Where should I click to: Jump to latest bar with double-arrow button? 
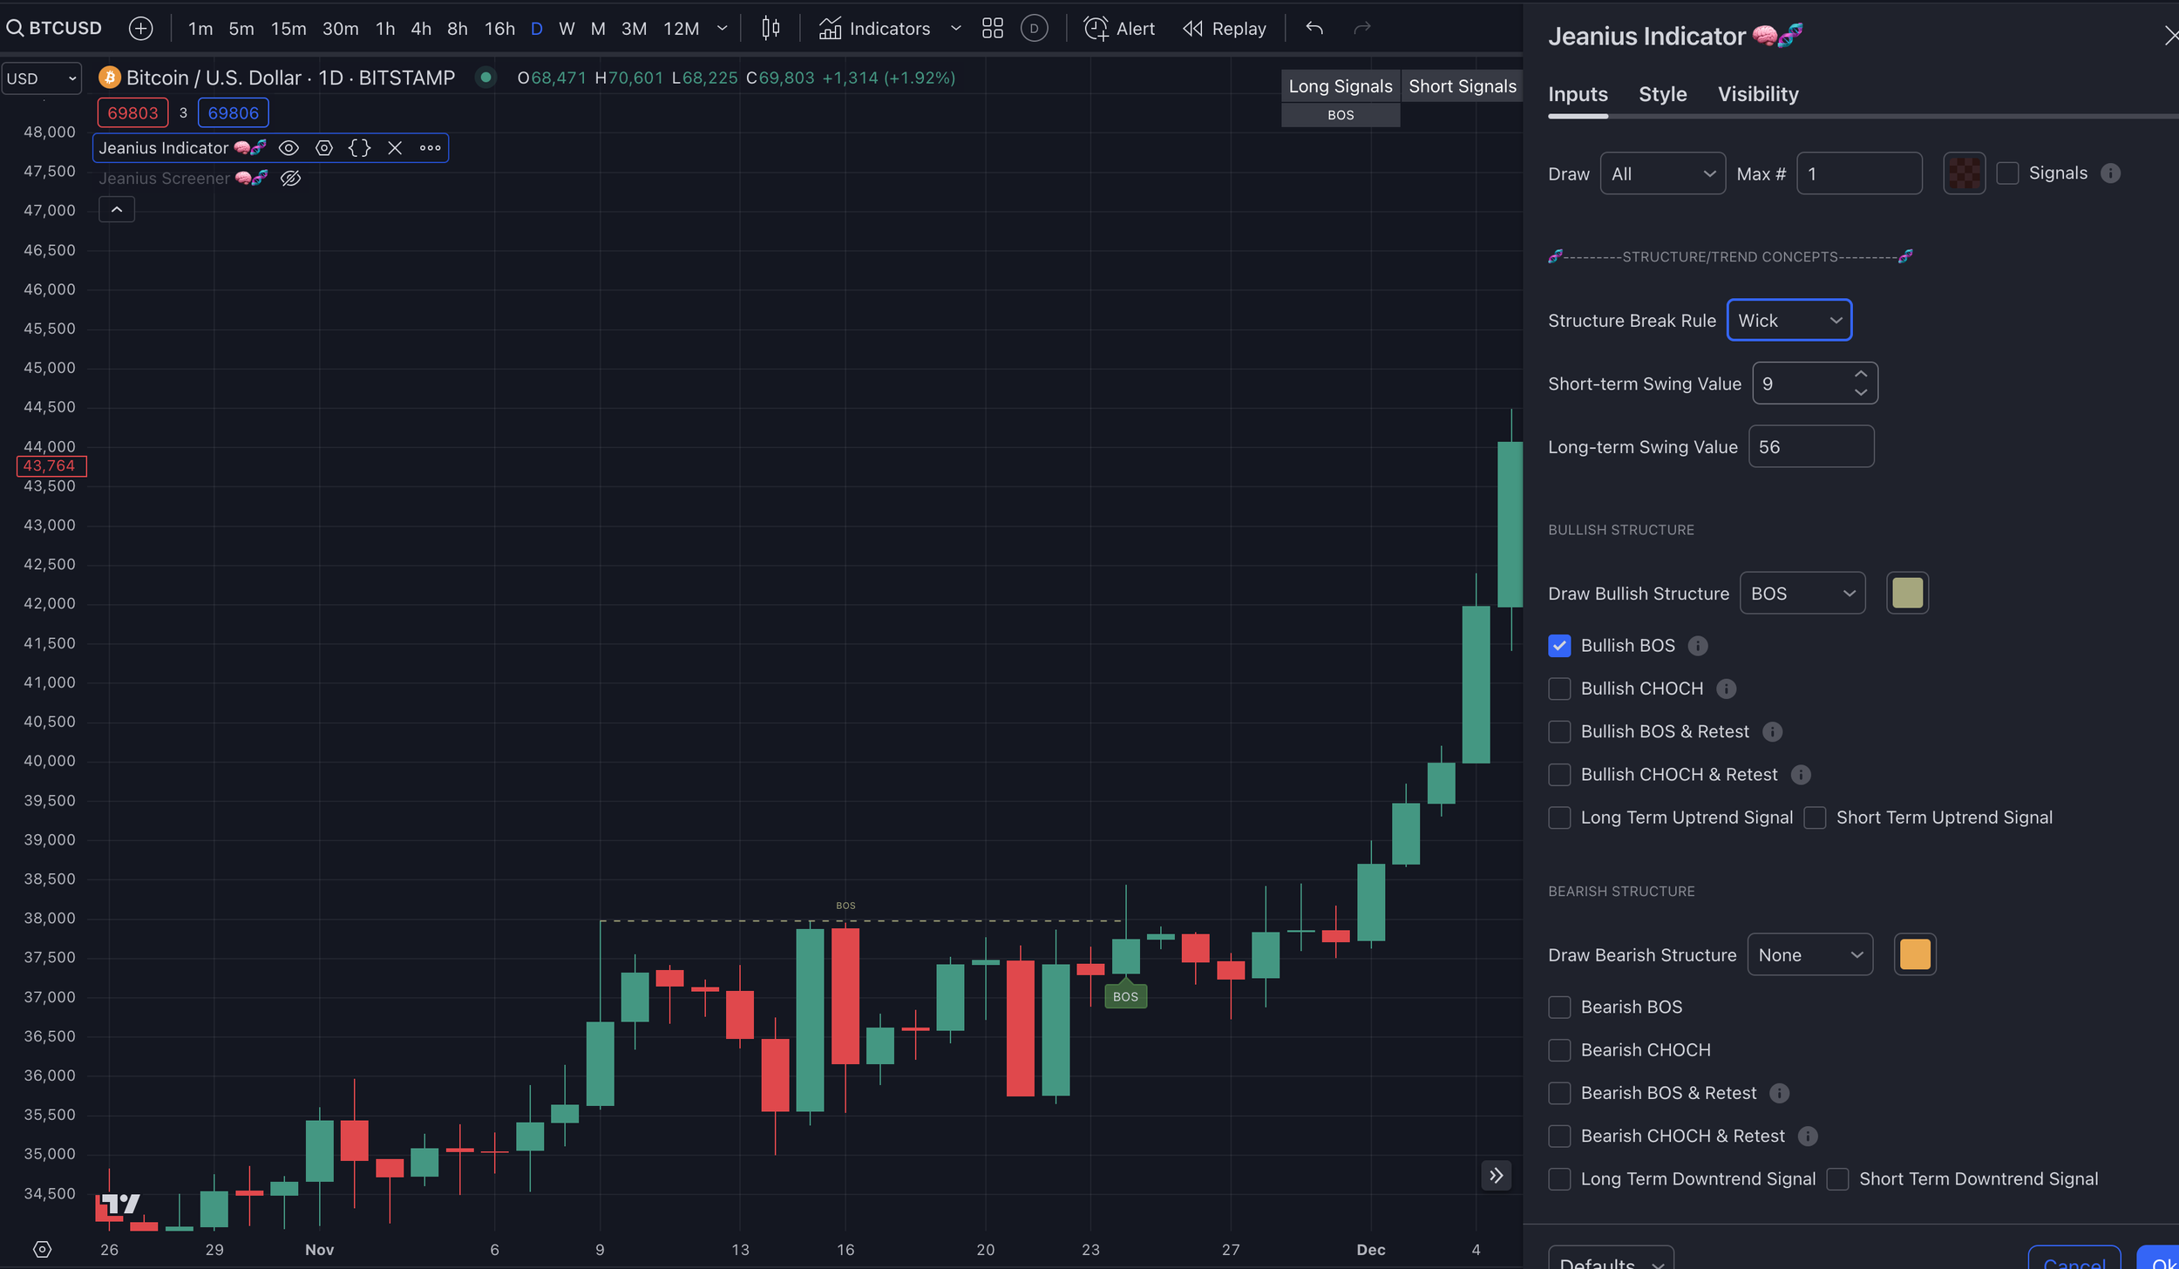coord(1496,1176)
